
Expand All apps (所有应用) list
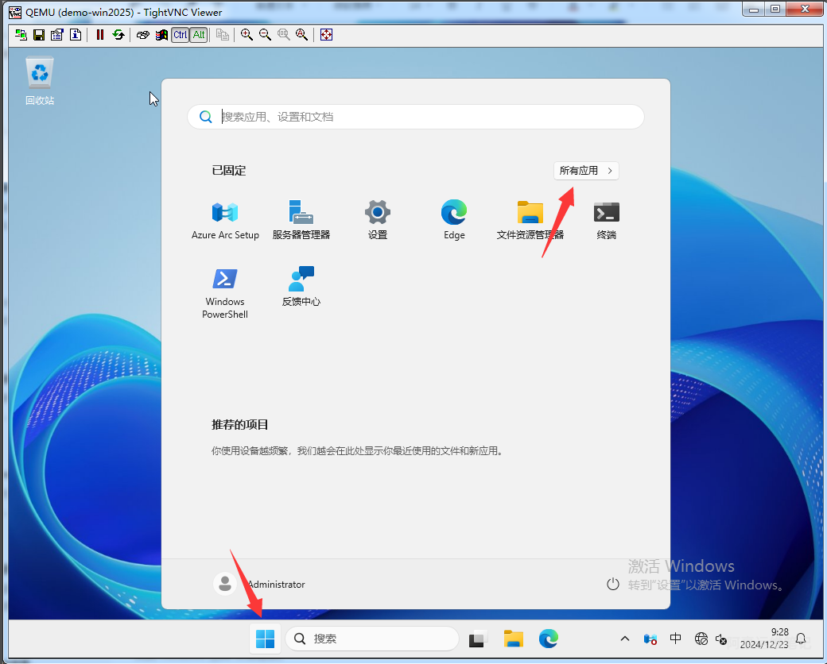tap(586, 171)
